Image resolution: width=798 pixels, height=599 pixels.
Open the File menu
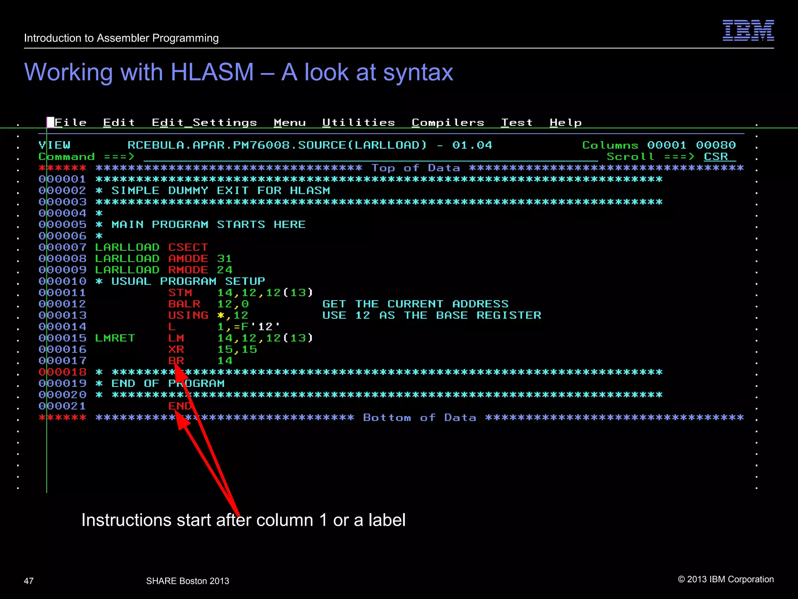tap(71, 122)
